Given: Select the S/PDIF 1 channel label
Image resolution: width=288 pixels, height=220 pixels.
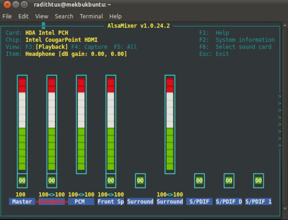Looking at the screenshot, I should [x=259, y=201].
